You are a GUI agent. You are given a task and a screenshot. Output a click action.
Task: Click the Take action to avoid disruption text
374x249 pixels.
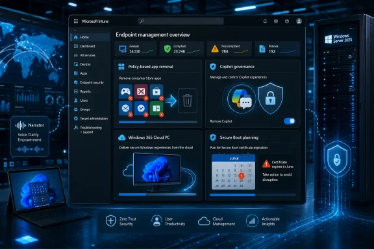(277, 177)
